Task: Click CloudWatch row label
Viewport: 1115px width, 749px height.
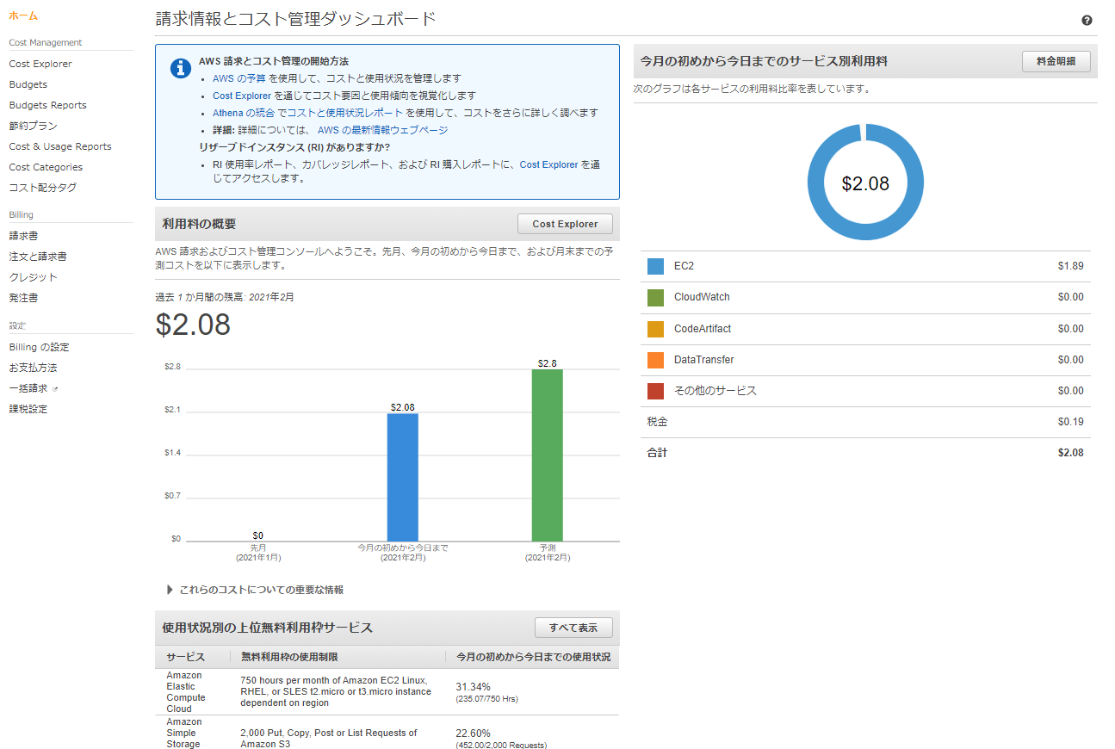Action: pyautogui.click(x=702, y=297)
